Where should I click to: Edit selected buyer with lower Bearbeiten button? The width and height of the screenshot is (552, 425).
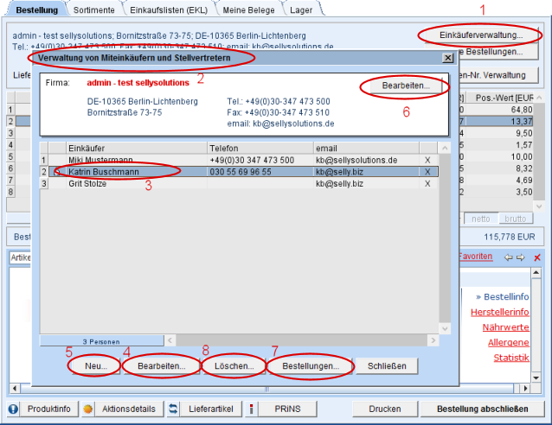(x=162, y=366)
